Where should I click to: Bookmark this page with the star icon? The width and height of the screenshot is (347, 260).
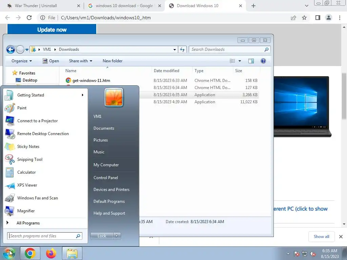(x=304, y=18)
